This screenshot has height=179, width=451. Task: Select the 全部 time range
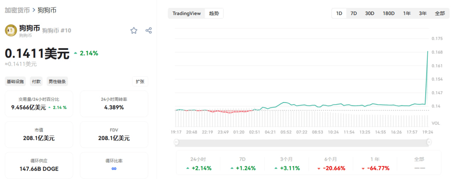point(440,13)
